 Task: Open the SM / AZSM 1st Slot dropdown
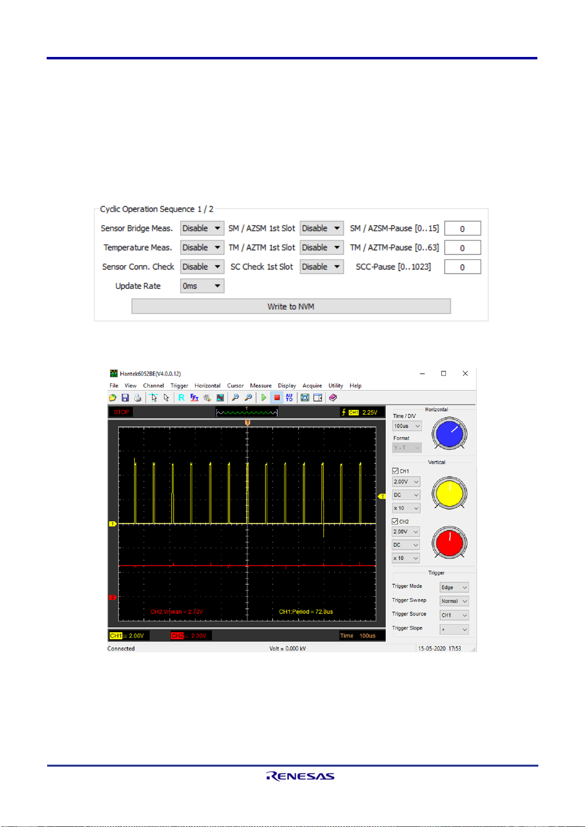click(x=322, y=228)
